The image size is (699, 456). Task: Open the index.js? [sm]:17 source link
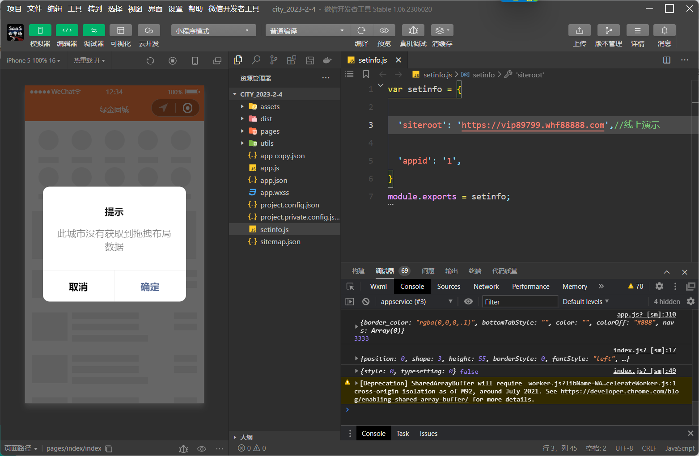click(644, 350)
